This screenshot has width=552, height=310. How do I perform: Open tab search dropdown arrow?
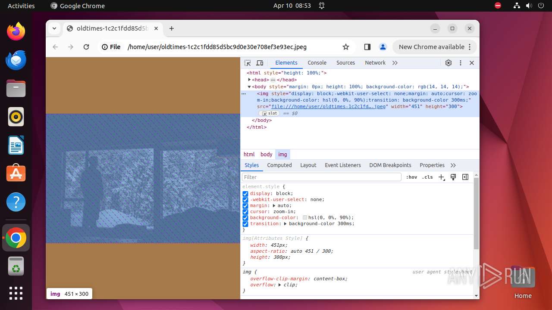pos(54,28)
